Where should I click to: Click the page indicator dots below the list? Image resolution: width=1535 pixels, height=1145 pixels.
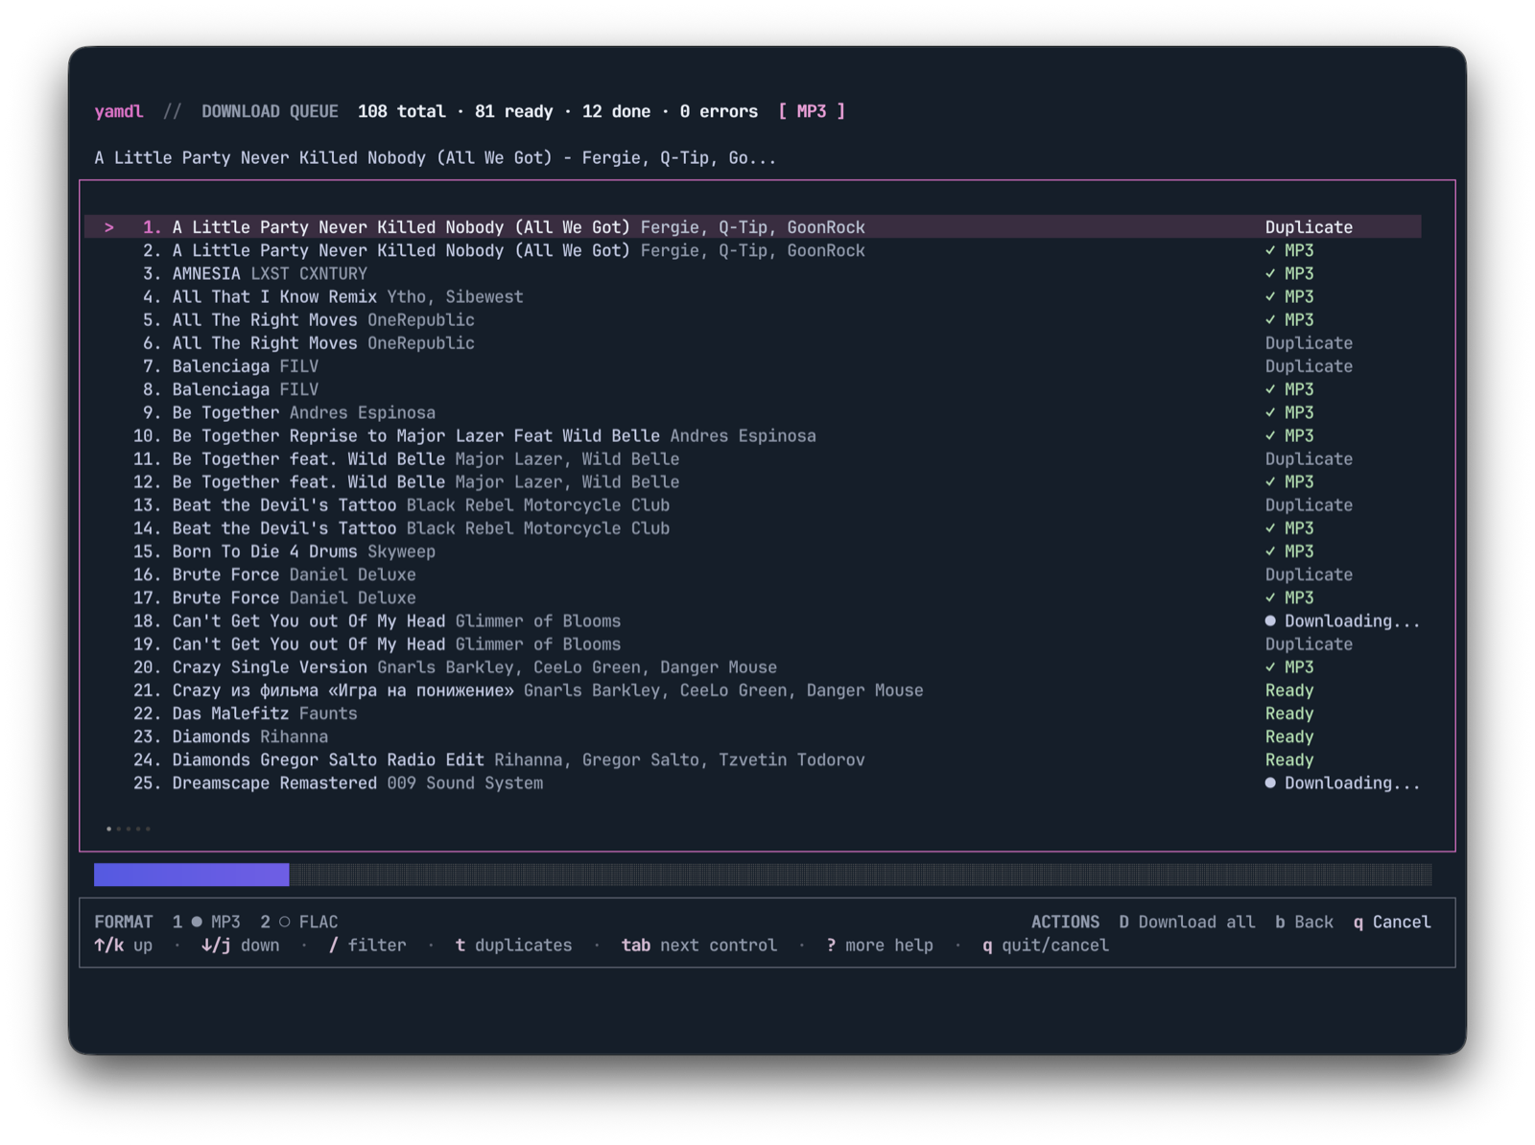pos(129,829)
